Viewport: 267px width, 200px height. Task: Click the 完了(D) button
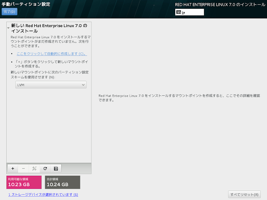10,12
